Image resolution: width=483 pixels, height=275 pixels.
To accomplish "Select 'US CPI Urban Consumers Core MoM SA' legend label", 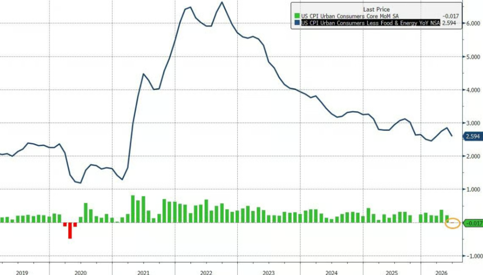I will point(350,16).
